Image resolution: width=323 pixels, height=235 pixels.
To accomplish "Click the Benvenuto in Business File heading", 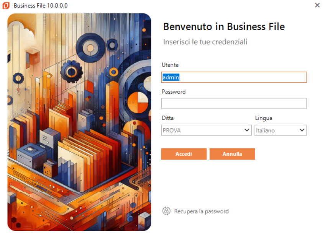I will click(224, 26).
